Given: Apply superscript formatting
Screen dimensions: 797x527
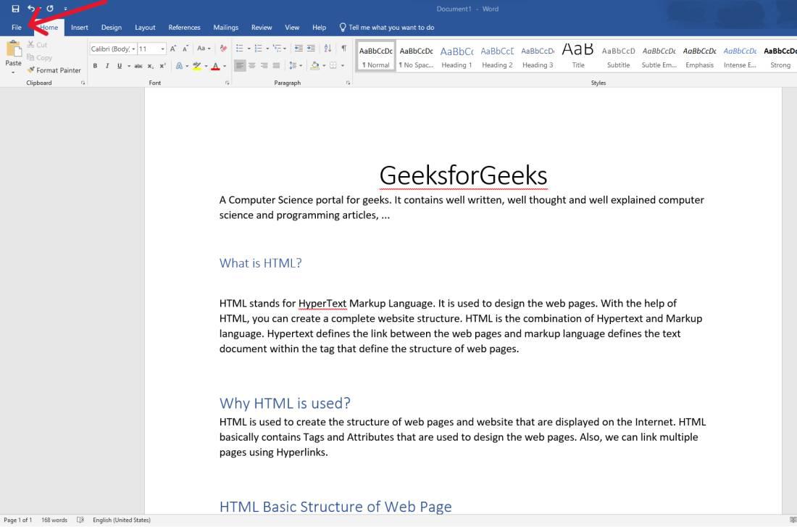Looking at the screenshot, I should coord(162,66).
